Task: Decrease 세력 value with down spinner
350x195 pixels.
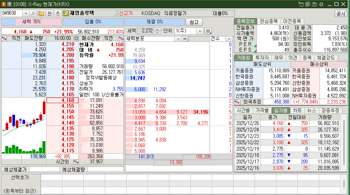Action: tap(157, 32)
